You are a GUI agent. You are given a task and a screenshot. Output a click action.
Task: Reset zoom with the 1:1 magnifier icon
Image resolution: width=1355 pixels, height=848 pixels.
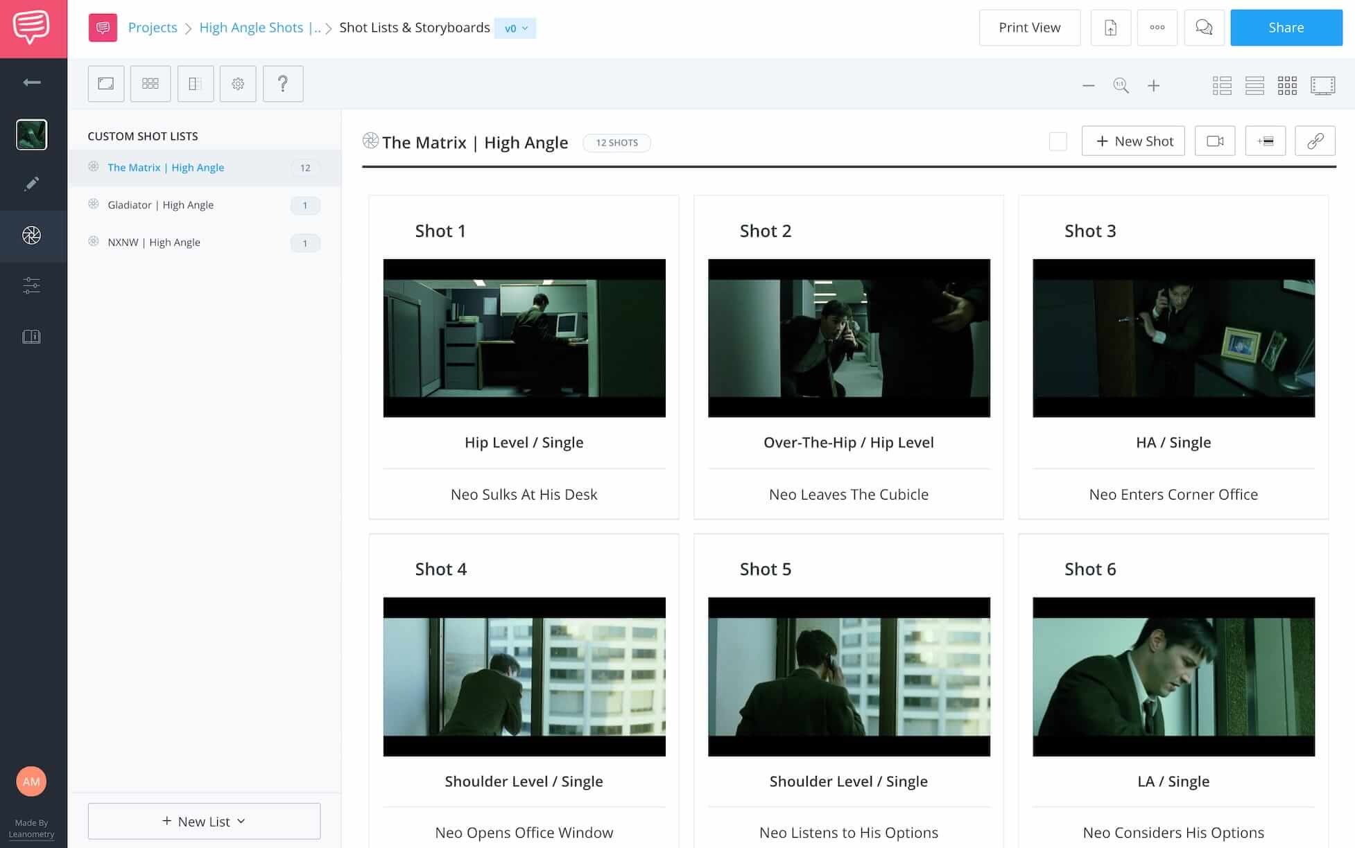coord(1121,85)
